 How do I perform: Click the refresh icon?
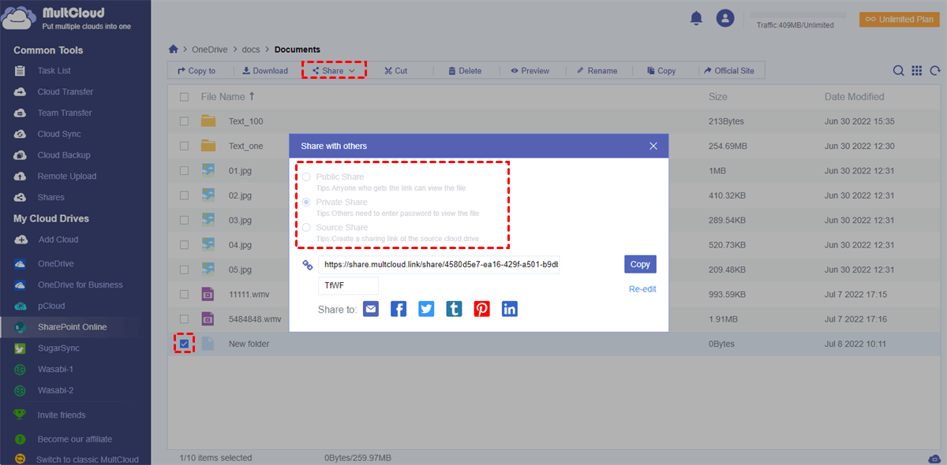(x=935, y=71)
